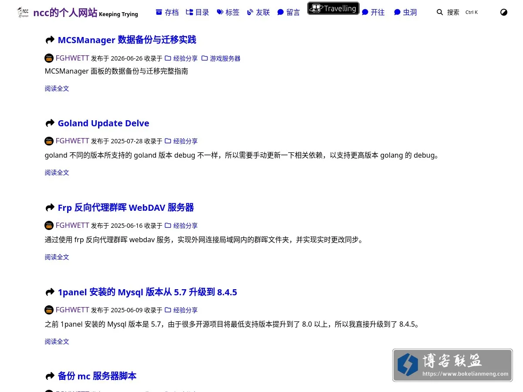Click the author avatar on the MCSManager post
523x392 pixels.
(49, 58)
